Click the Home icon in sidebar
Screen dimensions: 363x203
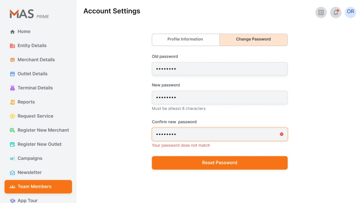tap(12, 32)
